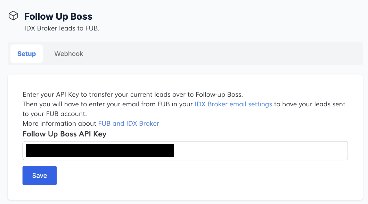Click the blank card area right of Save

208,176
